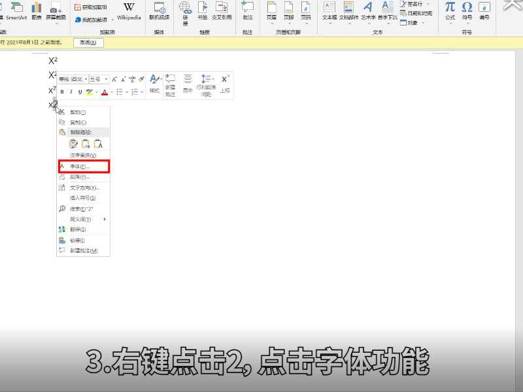This screenshot has width=523, height=392.
Task: Open the font color dropdown arrow
Action: click(111, 92)
